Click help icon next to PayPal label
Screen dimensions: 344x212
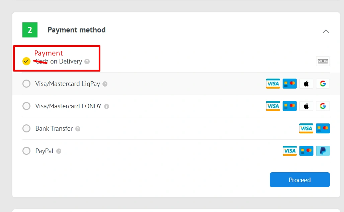tap(59, 151)
